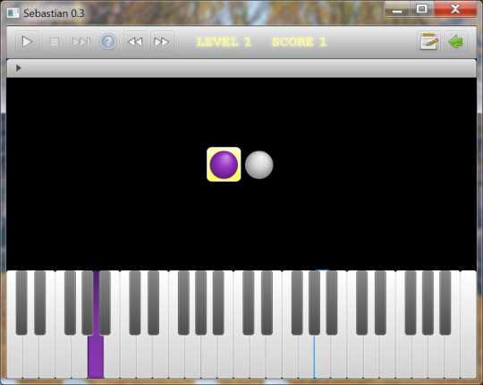Select the gray ball note
This screenshot has width=483, height=385.
point(259,165)
